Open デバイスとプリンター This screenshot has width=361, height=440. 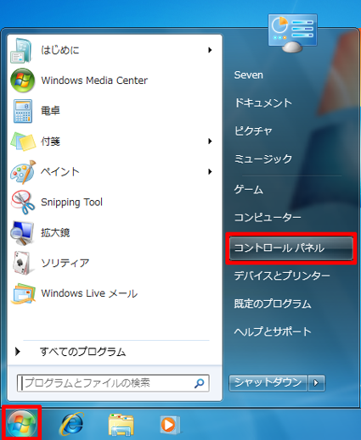pos(282,276)
